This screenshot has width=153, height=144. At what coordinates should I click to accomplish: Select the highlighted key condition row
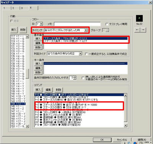(86, 63)
